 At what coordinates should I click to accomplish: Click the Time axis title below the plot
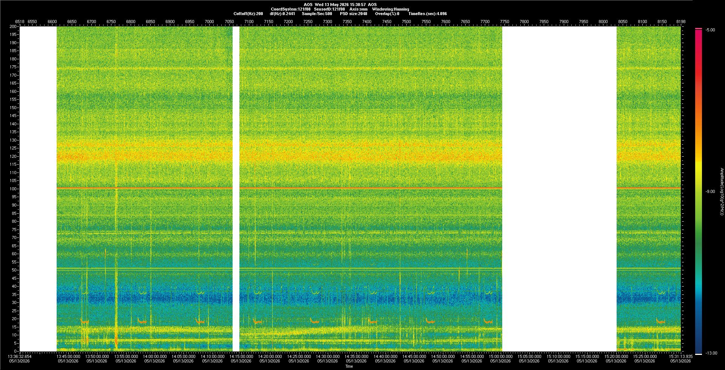pyautogui.click(x=349, y=366)
